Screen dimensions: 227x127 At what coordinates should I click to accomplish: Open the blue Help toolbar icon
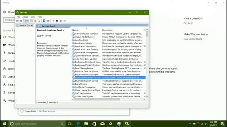[44, 21]
